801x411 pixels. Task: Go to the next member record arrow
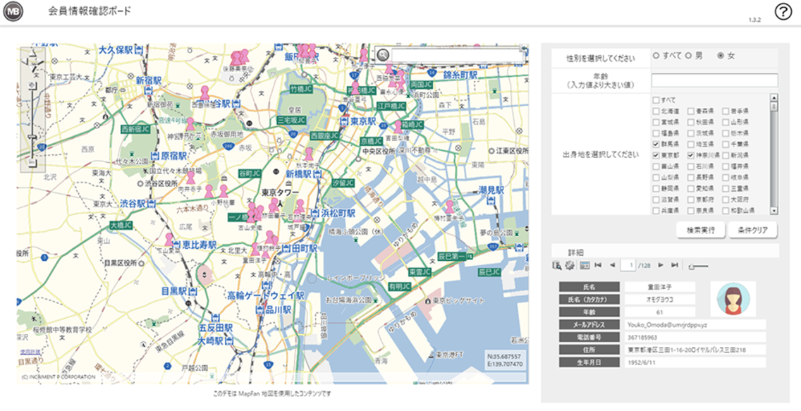(x=660, y=264)
